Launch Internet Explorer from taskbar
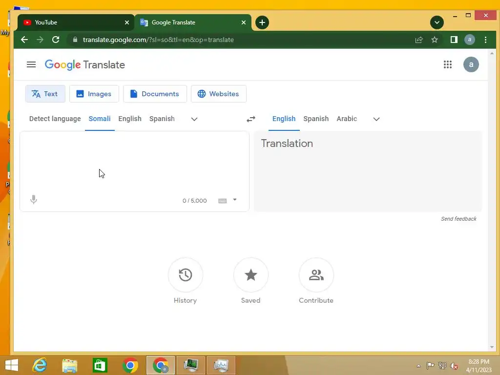 pos(40,365)
